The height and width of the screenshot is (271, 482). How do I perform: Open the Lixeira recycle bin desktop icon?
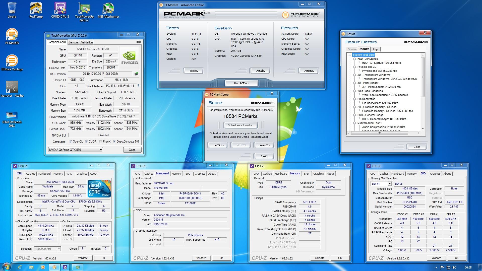12,10
